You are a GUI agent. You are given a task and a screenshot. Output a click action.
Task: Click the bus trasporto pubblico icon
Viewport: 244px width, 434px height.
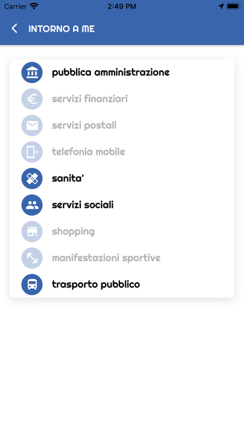click(32, 284)
